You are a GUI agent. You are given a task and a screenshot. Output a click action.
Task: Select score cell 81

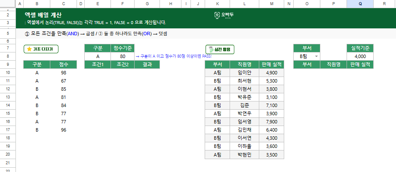click(x=63, y=97)
